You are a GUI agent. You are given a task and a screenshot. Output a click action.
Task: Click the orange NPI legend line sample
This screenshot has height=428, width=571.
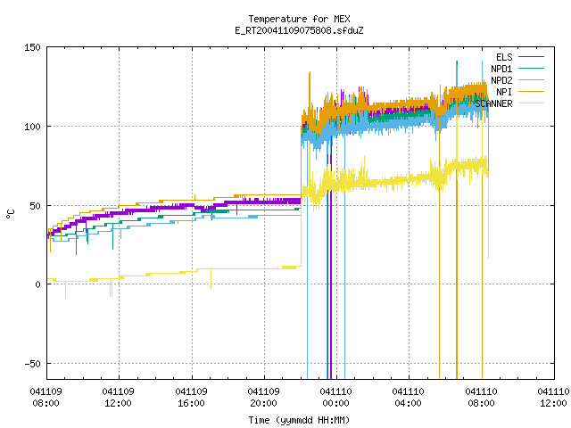pyautogui.click(x=531, y=92)
